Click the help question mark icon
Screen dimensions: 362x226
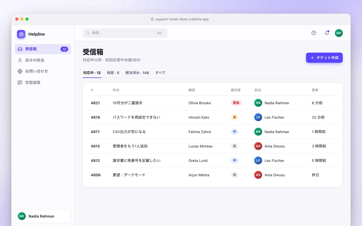click(314, 33)
